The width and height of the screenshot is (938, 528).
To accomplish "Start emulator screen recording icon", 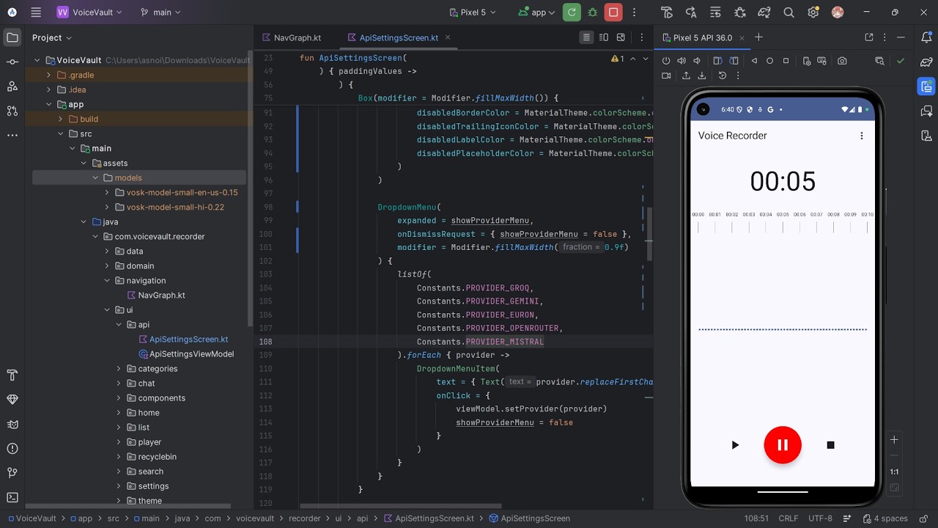I will tap(666, 76).
